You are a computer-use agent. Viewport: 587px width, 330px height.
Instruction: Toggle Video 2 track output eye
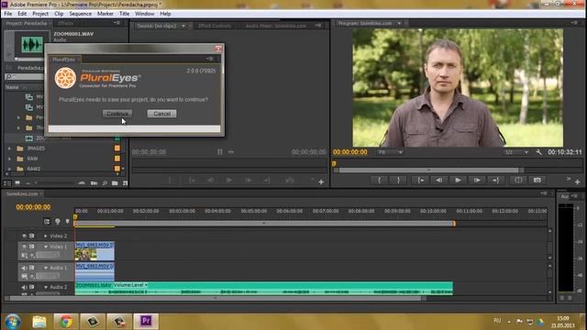coord(25,236)
